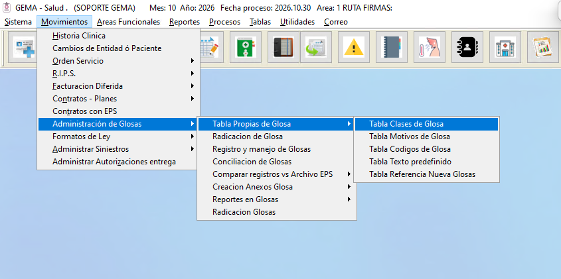Viewport: 561px width, 279px height.
Task: Open the Areas Funcionales menu
Action: pyautogui.click(x=128, y=22)
